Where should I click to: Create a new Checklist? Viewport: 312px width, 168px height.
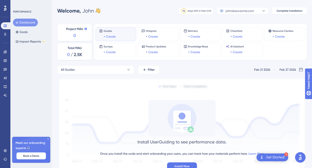tap(236, 37)
